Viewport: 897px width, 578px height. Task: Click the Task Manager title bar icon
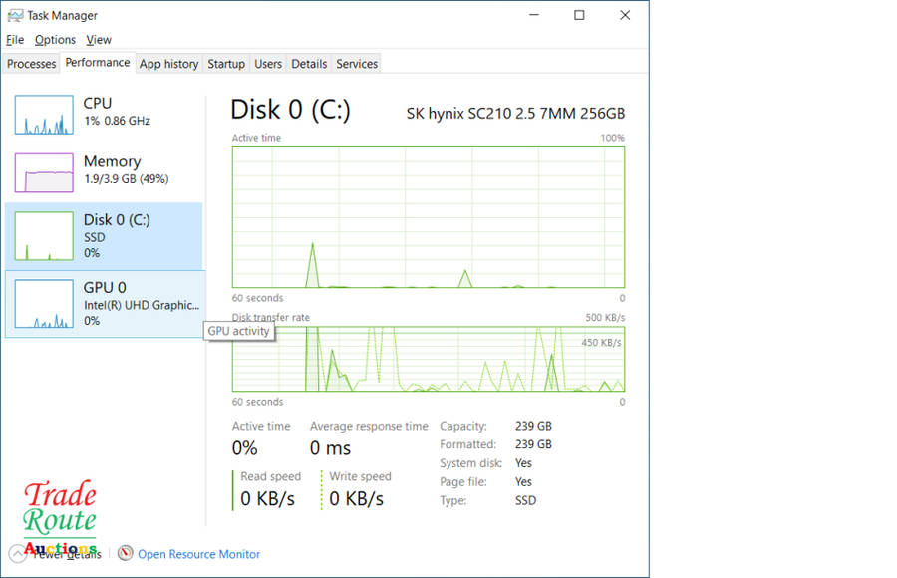point(15,16)
